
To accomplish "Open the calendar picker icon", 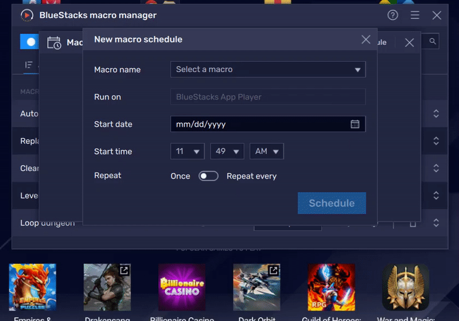I will 355,124.
